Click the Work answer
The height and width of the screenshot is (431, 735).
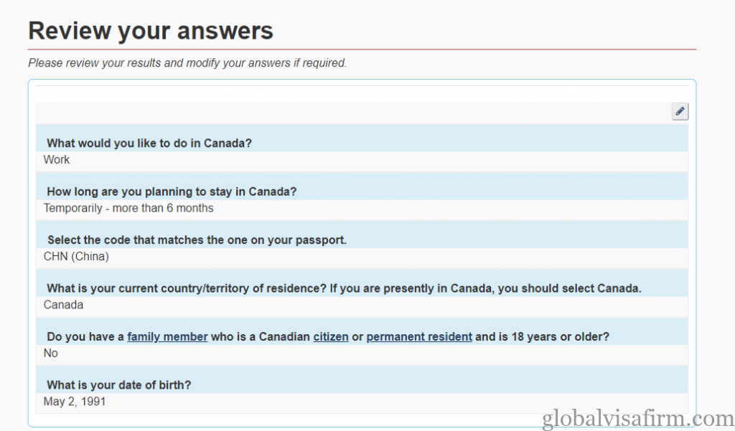57,160
